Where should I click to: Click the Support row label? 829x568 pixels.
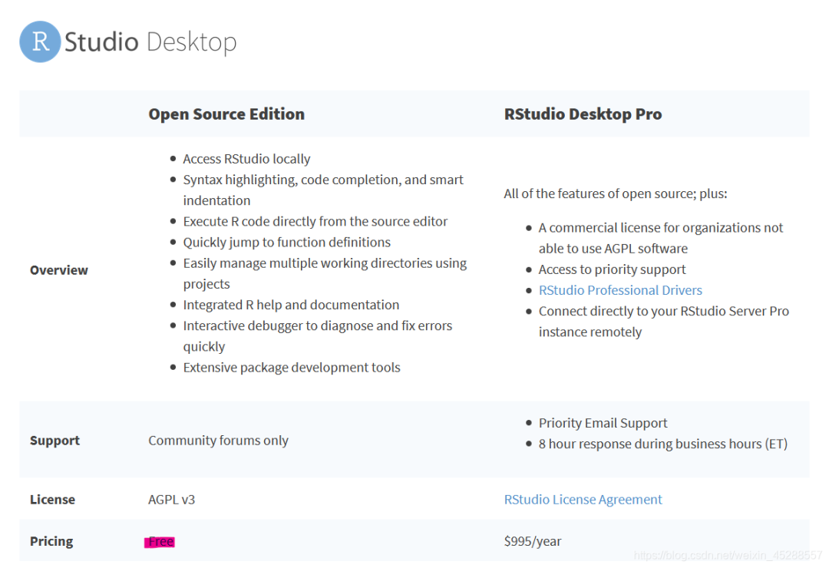pyautogui.click(x=54, y=441)
